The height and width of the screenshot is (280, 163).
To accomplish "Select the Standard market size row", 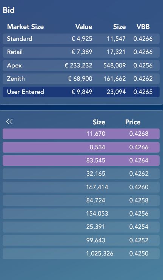I will click(81, 39).
